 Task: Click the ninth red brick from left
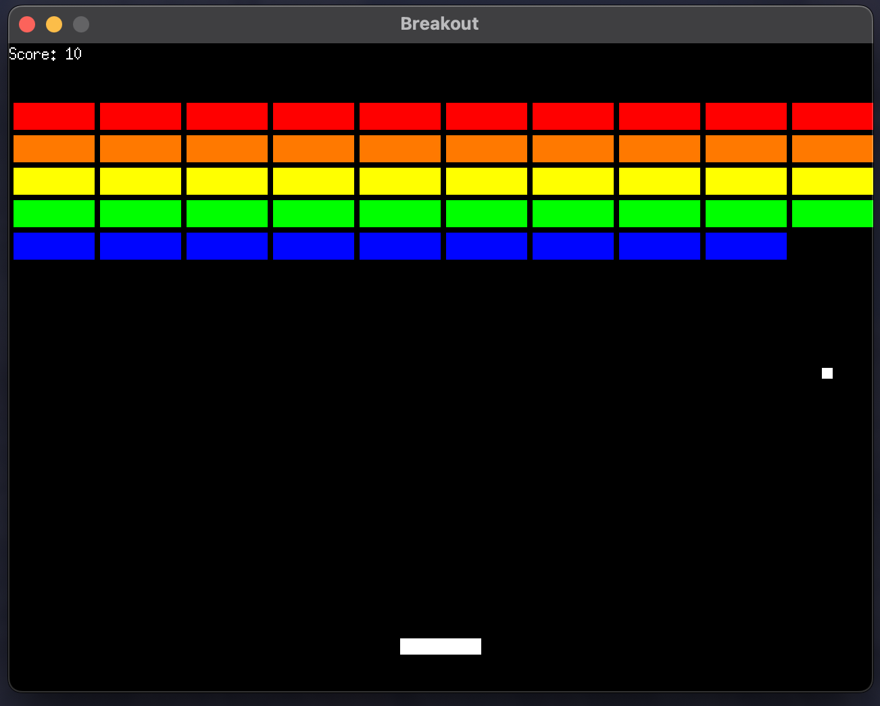pos(746,116)
